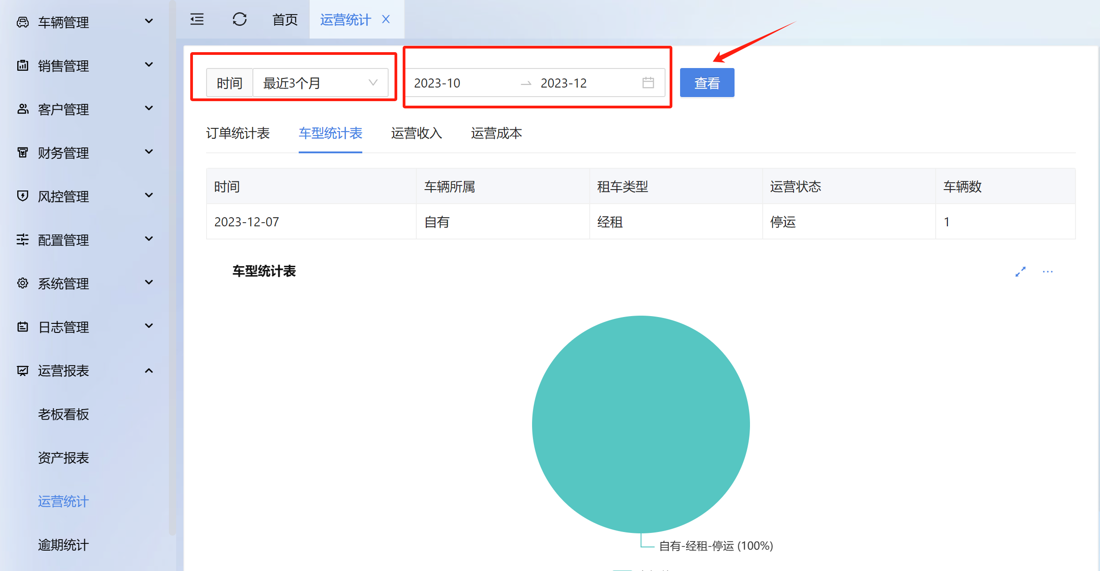Click the sidebar collapse menu icon
Image resolution: width=1100 pixels, height=571 pixels.
tap(197, 20)
